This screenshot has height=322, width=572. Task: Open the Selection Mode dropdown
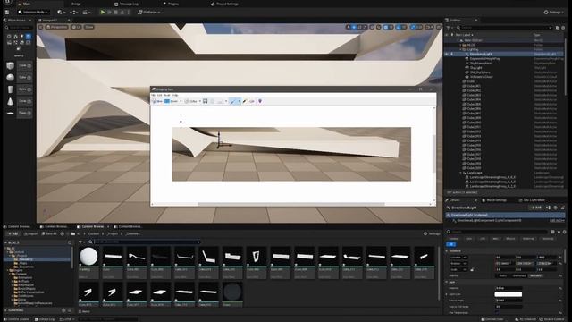pyautogui.click(x=33, y=12)
